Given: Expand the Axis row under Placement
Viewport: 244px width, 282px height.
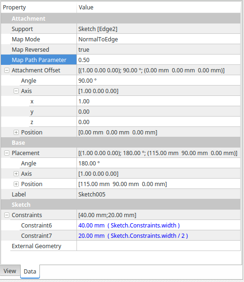Looking at the screenshot, I should [x=16, y=174].
